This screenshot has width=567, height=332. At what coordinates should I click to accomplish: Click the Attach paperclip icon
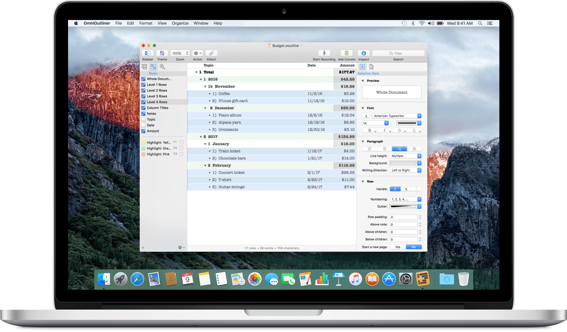point(211,53)
